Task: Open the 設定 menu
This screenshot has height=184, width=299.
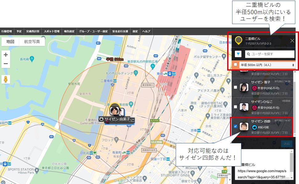Action: (135, 31)
